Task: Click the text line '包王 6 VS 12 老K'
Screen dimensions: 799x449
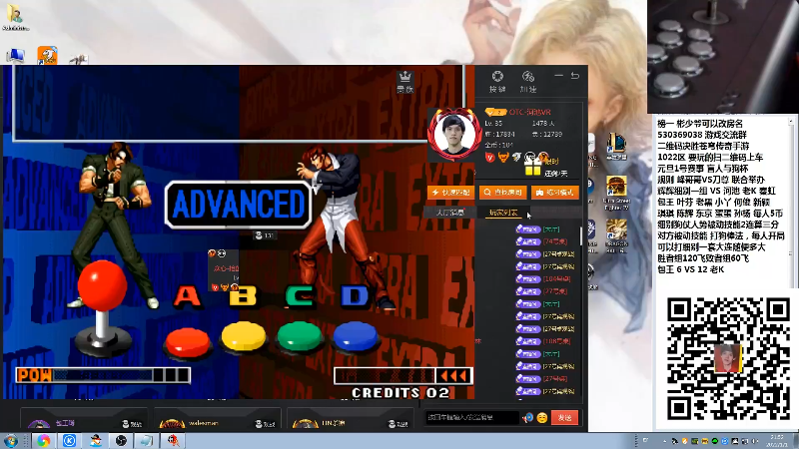Action: (690, 269)
